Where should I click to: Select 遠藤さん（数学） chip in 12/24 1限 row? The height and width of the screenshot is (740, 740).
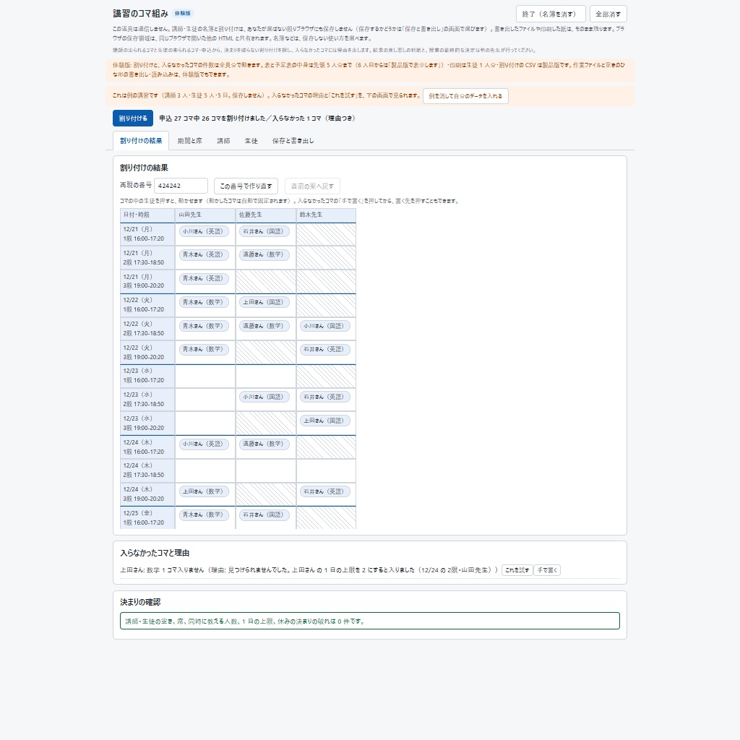coord(264,444)
